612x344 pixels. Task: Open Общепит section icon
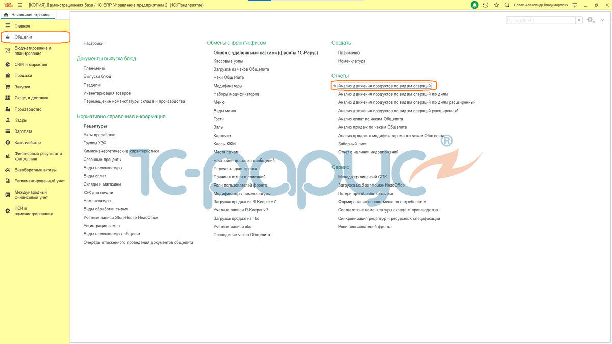point(7,37)
